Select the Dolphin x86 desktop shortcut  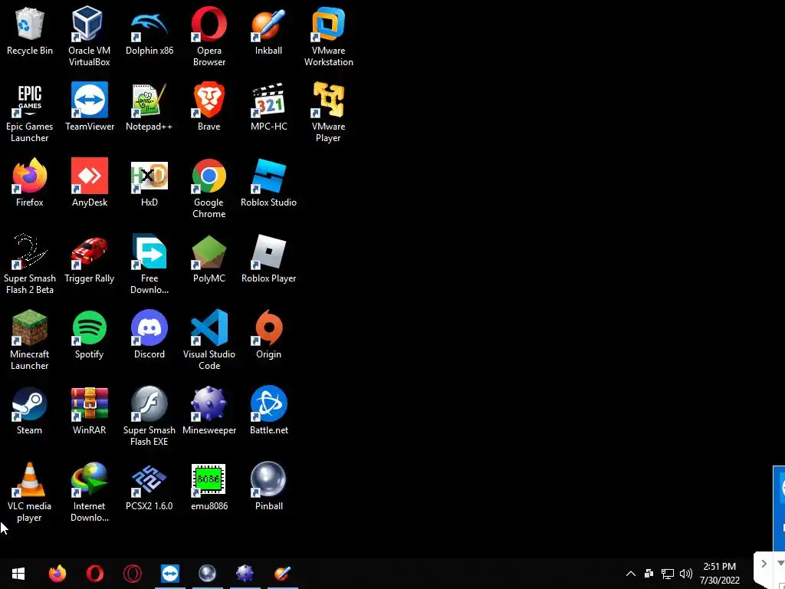click(149, 32)
